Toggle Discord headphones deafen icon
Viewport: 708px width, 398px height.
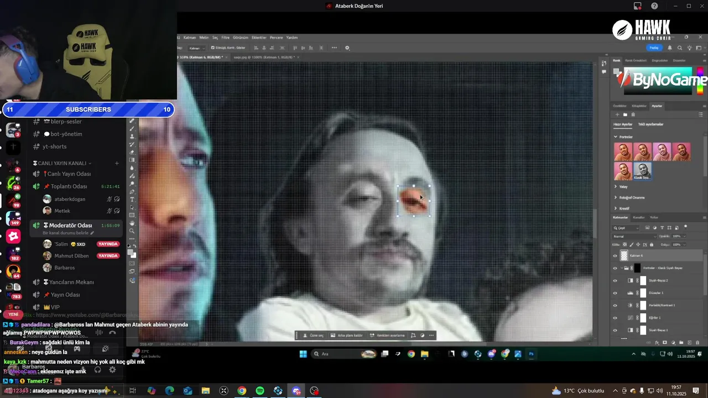97,370
